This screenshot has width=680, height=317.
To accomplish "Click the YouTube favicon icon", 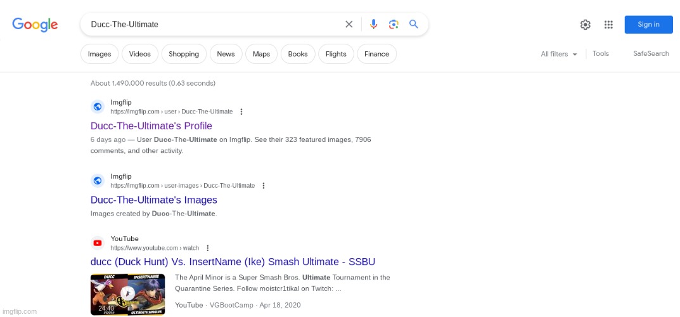I will (x=98, y=243).
